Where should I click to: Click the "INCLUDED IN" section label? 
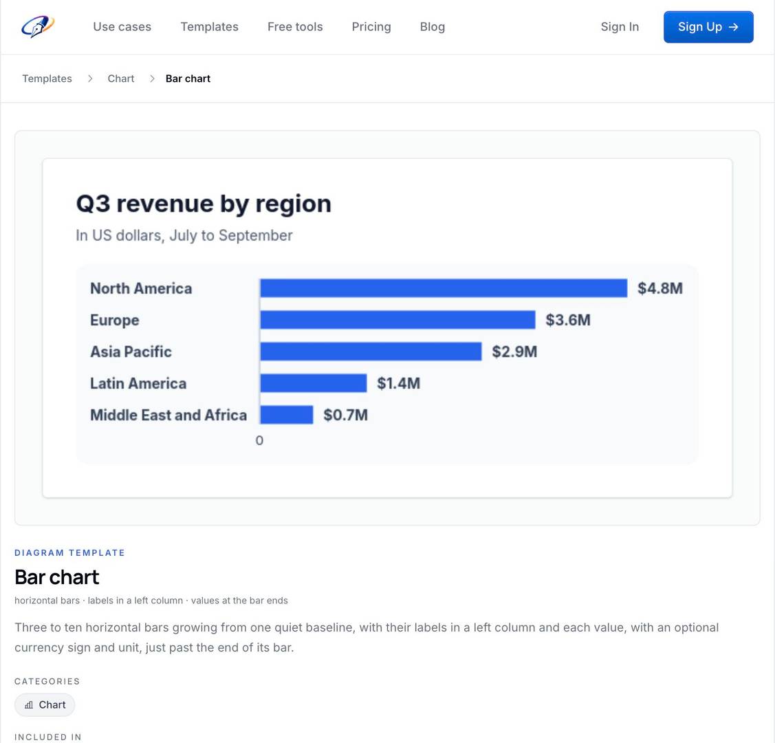[x=48, y=737]
